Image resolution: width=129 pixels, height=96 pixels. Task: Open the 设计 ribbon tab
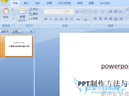38,3
